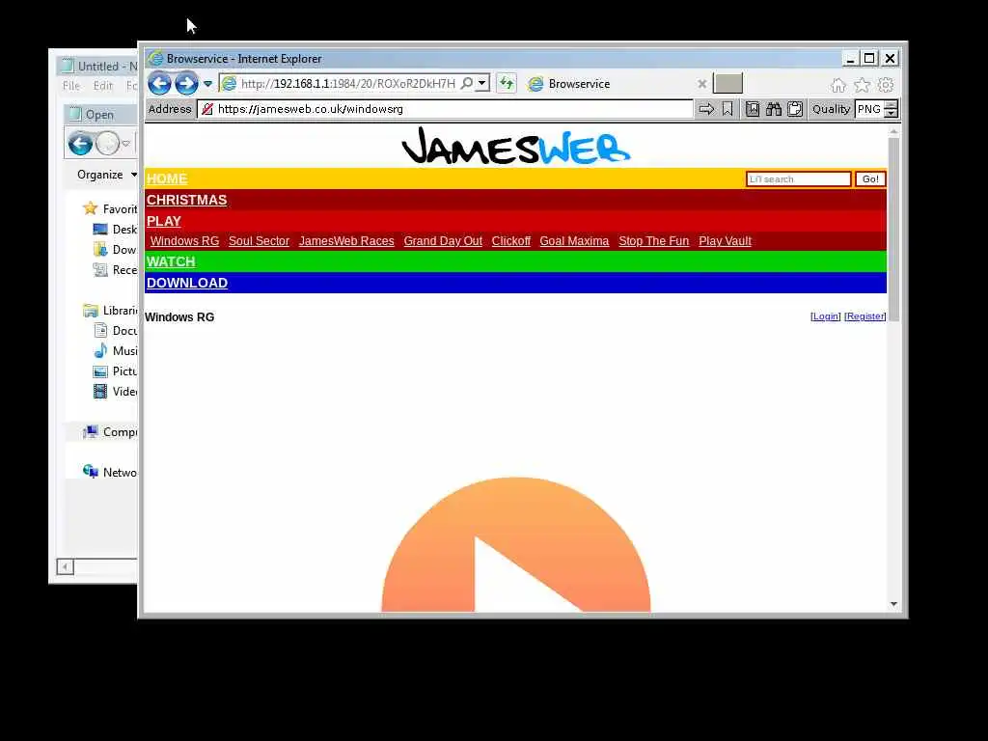Click the refresh compatibility icon in IE
The image size is (988, 741).
click(x=507, y=83)
